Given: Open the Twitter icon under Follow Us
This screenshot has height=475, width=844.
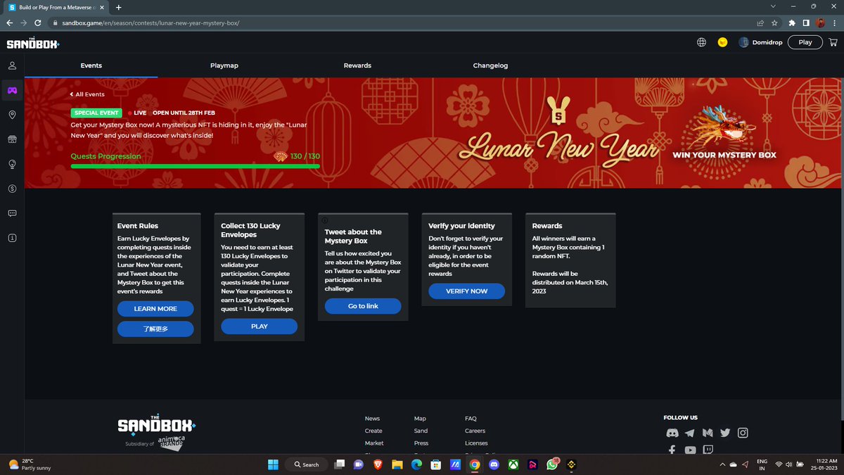Looking at the screenshot, I should pyautogui.click(x=725, y=433).
